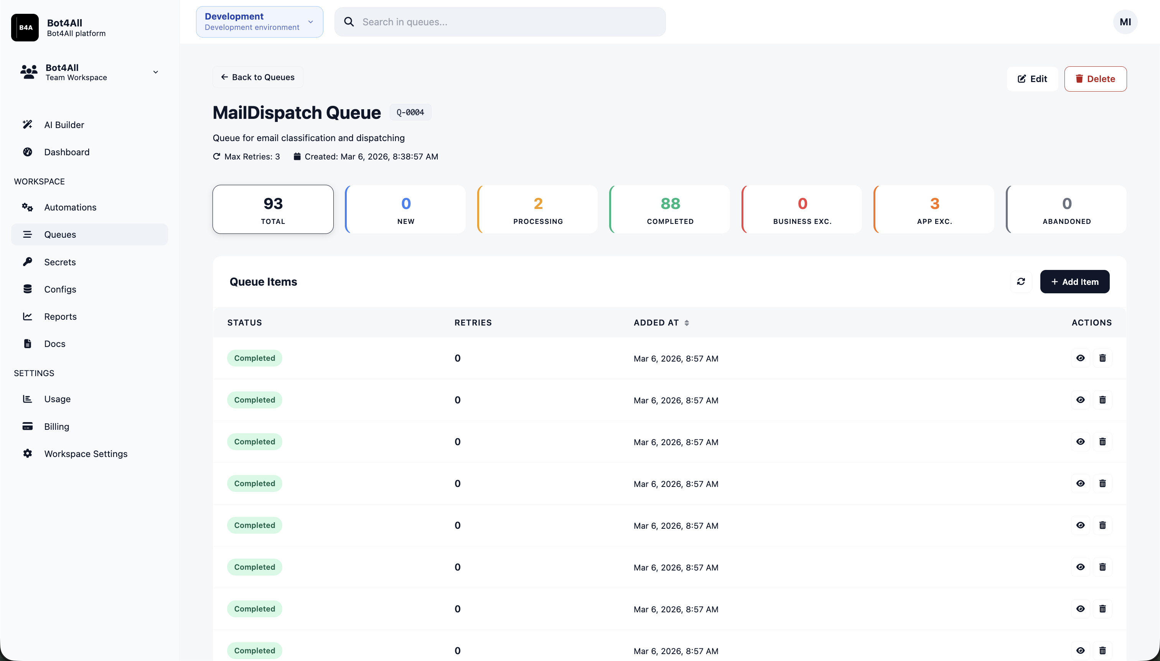The height and width of the screenshot is (661, 1160).
Task: Click the RETRIES column header
Action: tap(473, 322)
